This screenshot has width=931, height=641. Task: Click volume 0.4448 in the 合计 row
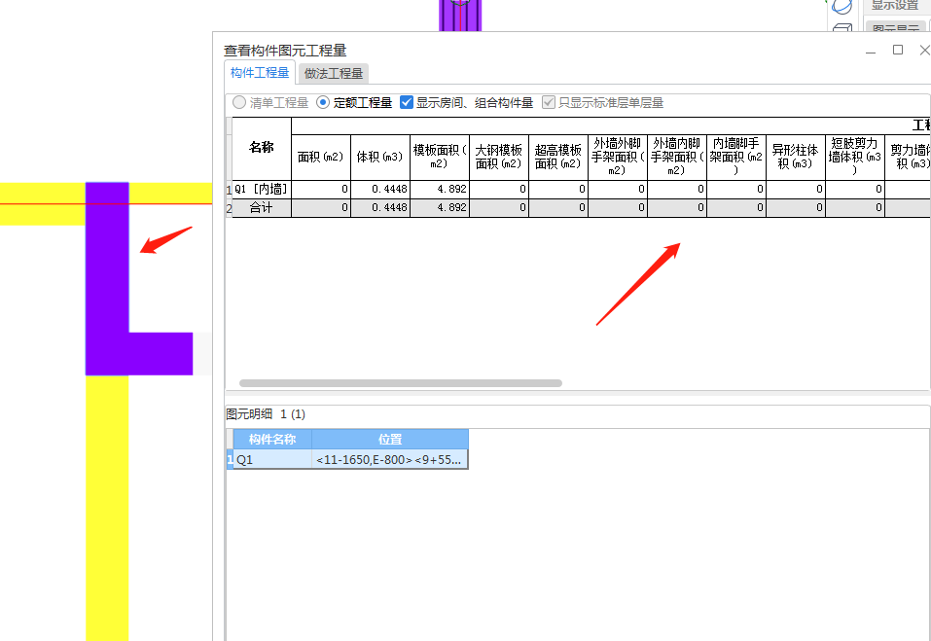380,208
